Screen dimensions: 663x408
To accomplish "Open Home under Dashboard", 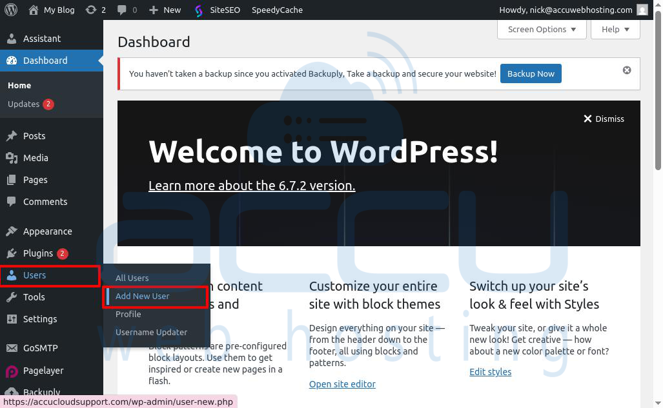I will point(19,85).
